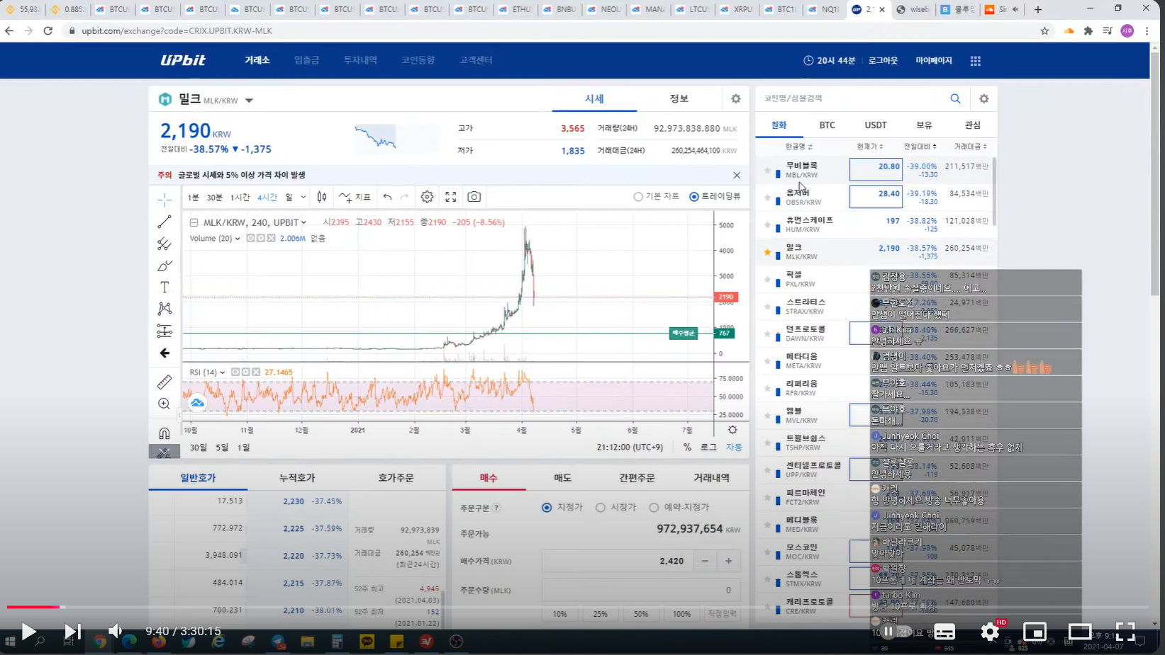
Task: Toggle favorite star for 무비블록
Action: (767, 171)
